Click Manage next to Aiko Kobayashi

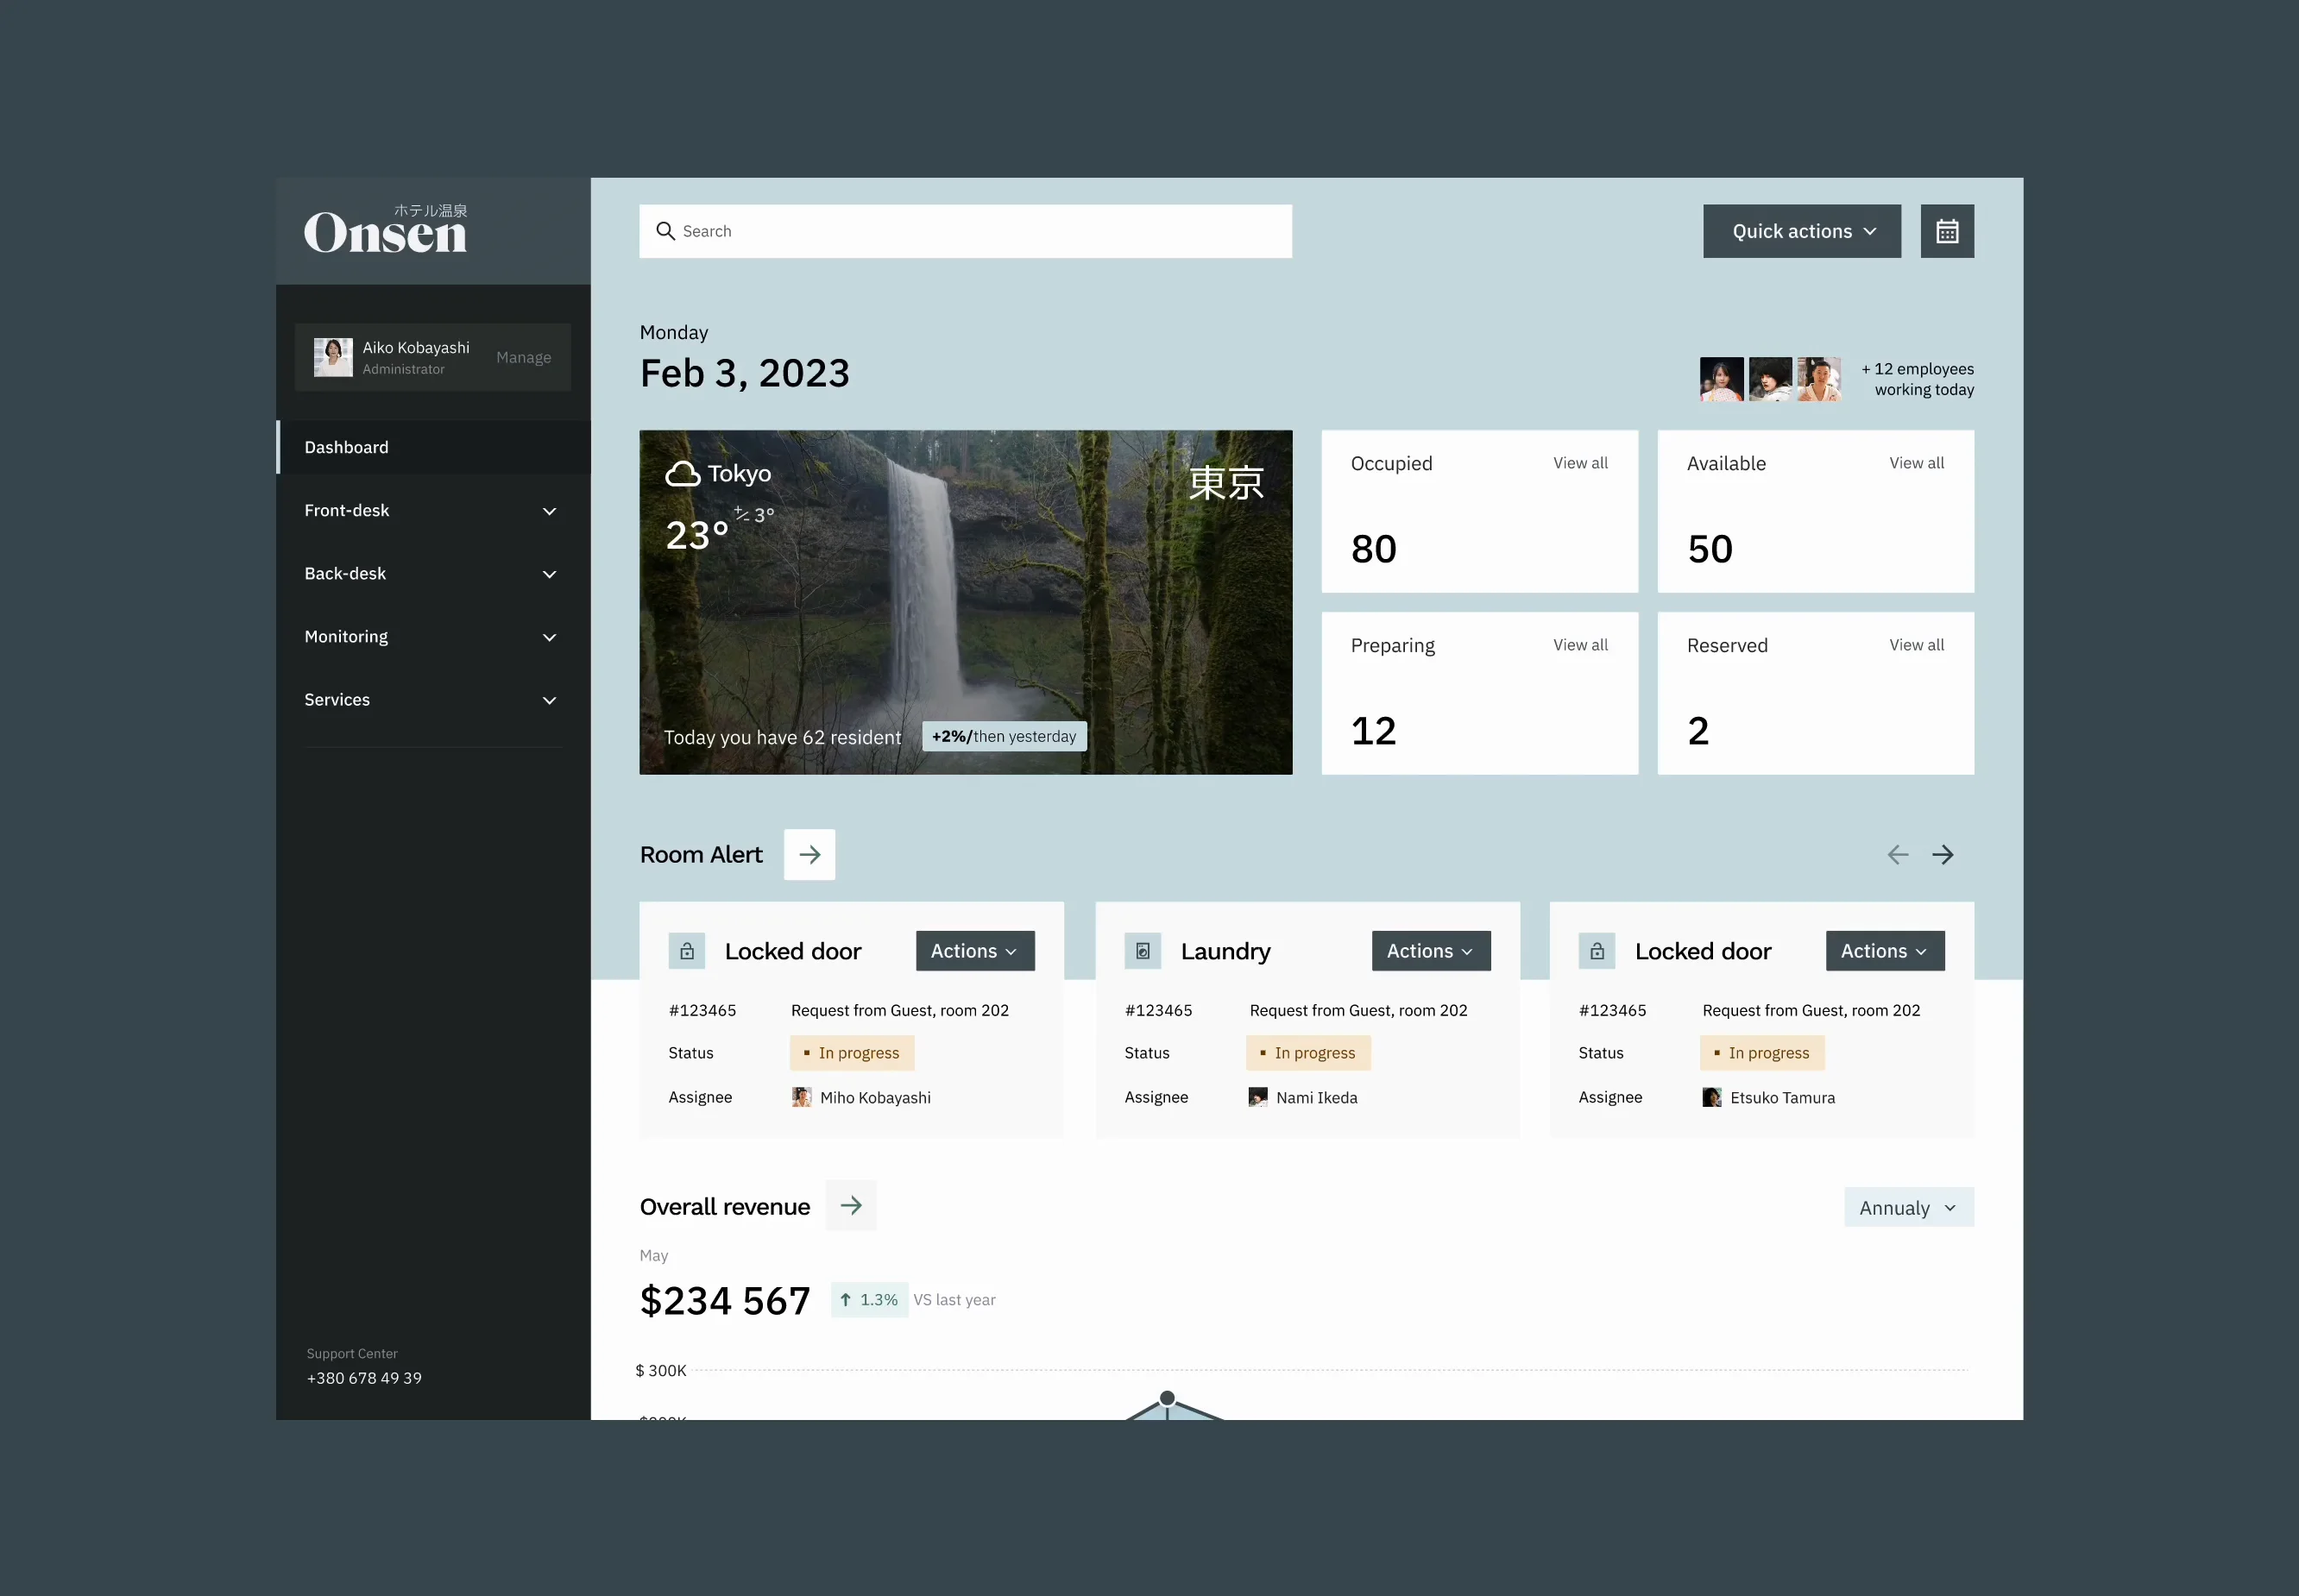point(523,357)
